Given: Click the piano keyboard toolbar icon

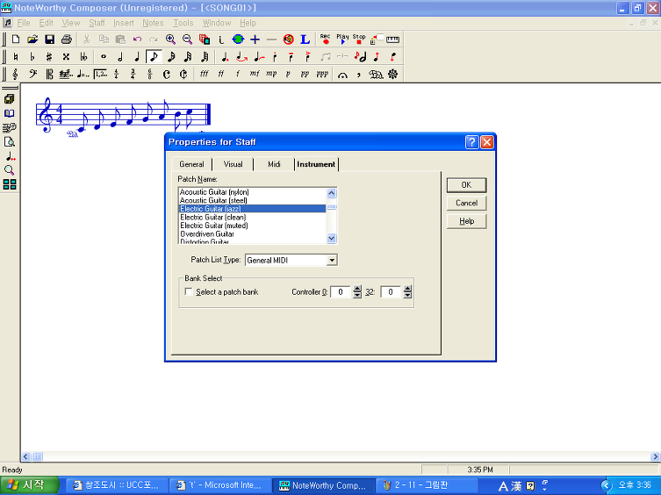Looking at the screenshot, I should pyautogui.click(x=392, y=39).
